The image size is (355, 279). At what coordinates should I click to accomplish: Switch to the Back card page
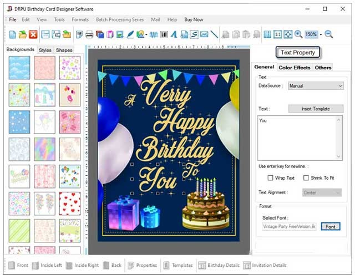coord(112,265)
